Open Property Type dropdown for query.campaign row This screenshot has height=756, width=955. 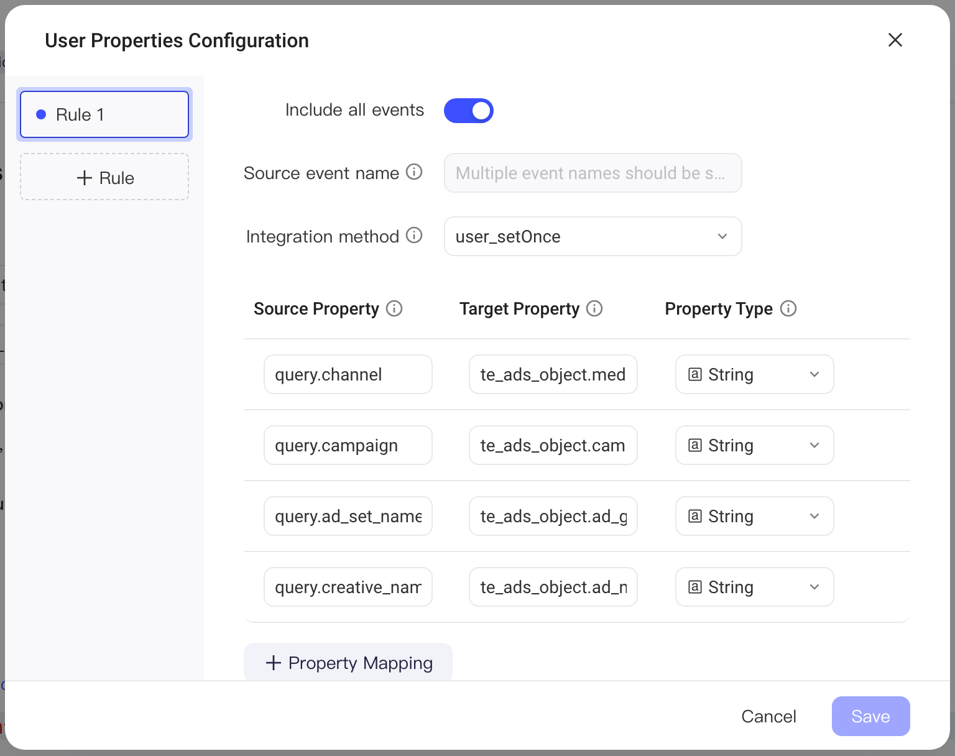click(755, 445)
